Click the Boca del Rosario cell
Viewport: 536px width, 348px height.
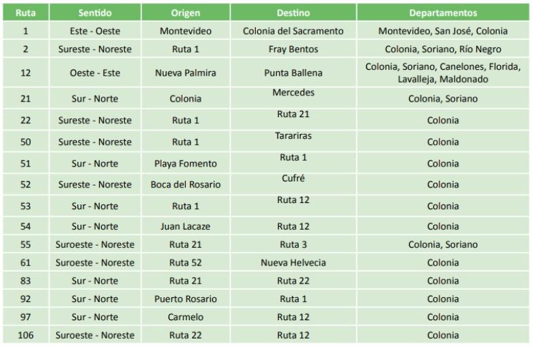click(x=186, y=184)
